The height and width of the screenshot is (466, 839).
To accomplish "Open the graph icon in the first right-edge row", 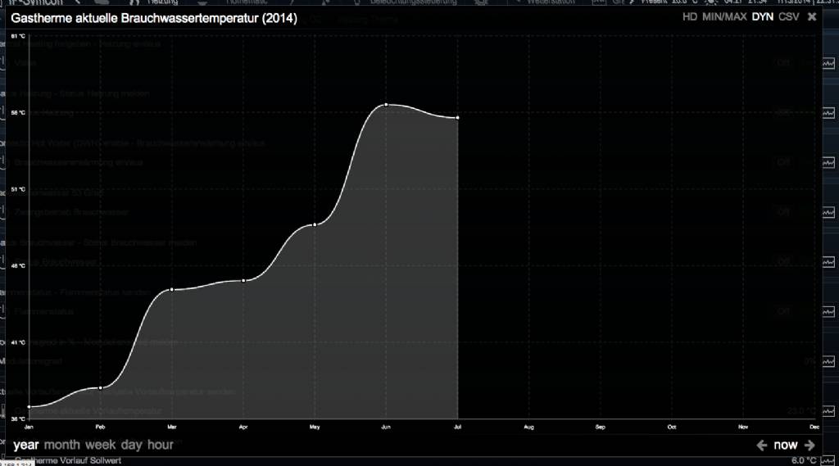I will click(829, 63).
